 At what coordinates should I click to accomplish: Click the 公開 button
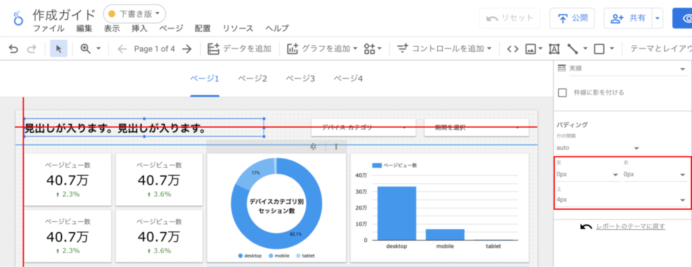click(x=572, y=18)
